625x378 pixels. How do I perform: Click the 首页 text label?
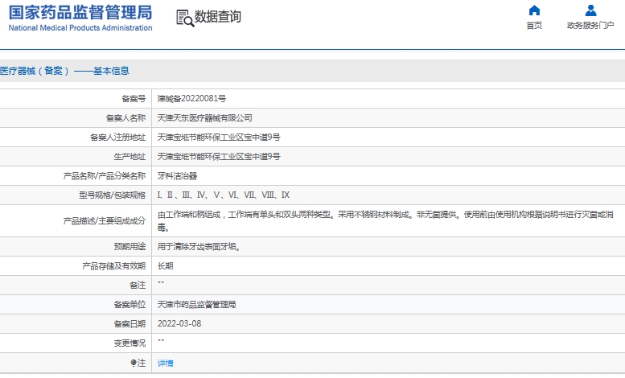[x=534, y=26]
